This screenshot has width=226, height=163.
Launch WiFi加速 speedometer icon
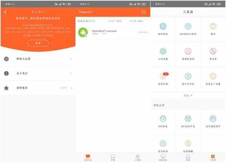point(163,119)
